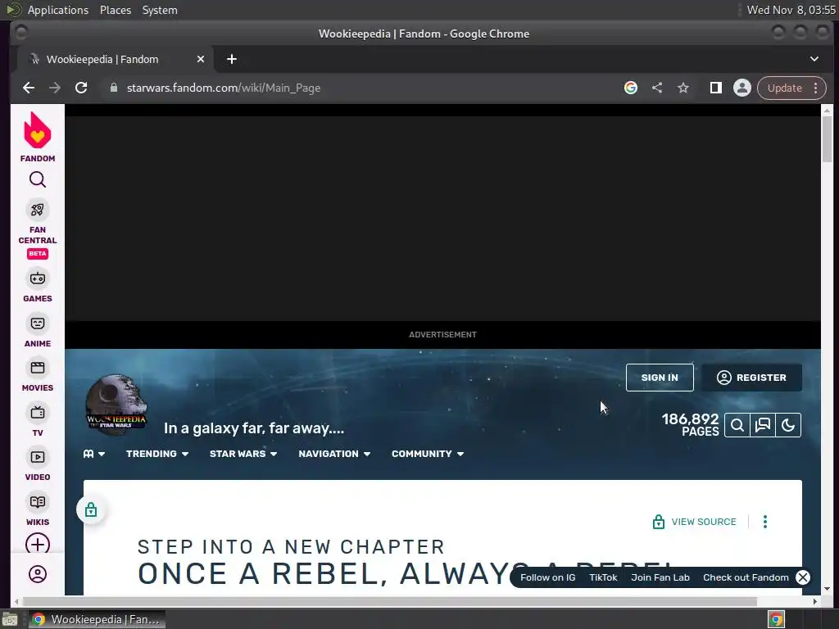Expand the Navigation menu
Screen dimensions: 839x629
coord(334,454)
